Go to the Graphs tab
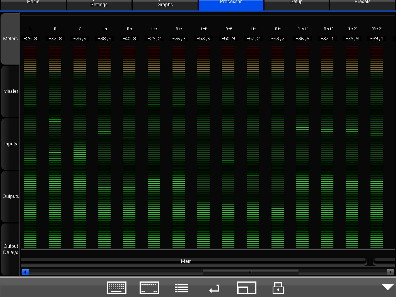The image size is (396, 297). 165,5
